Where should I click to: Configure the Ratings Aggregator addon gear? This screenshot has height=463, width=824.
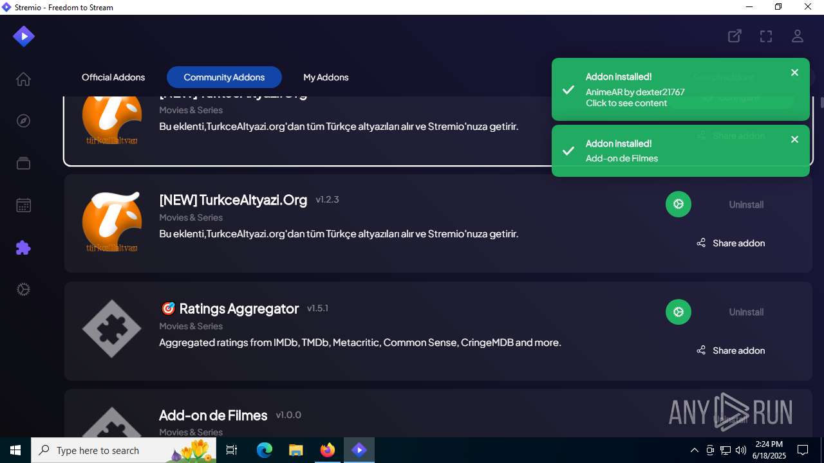(678, 312)
